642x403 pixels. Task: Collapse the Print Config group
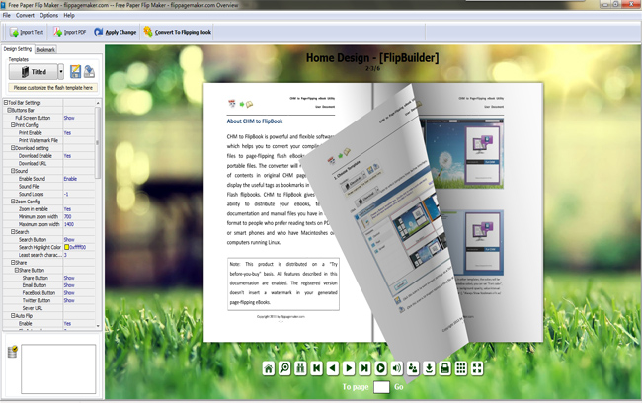(13, 125)
